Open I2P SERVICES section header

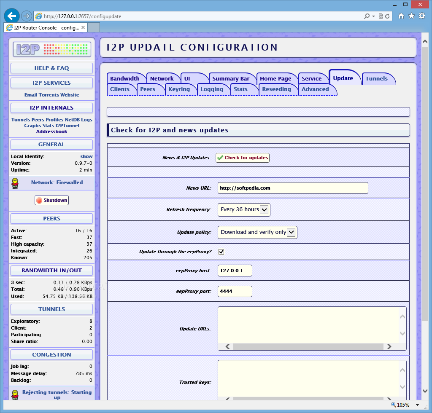click(52, 83)
